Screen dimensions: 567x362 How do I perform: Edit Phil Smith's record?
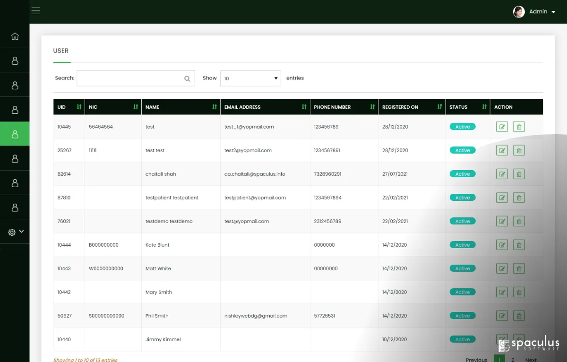coord(502,316)
